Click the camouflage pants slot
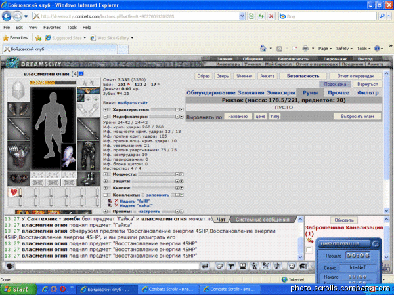Viewport: 394px width, 295px height. (x=88, y=156)
